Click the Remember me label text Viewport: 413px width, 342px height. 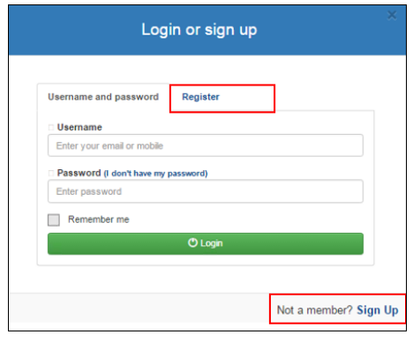pyautogui.click(x=99, y=219)
